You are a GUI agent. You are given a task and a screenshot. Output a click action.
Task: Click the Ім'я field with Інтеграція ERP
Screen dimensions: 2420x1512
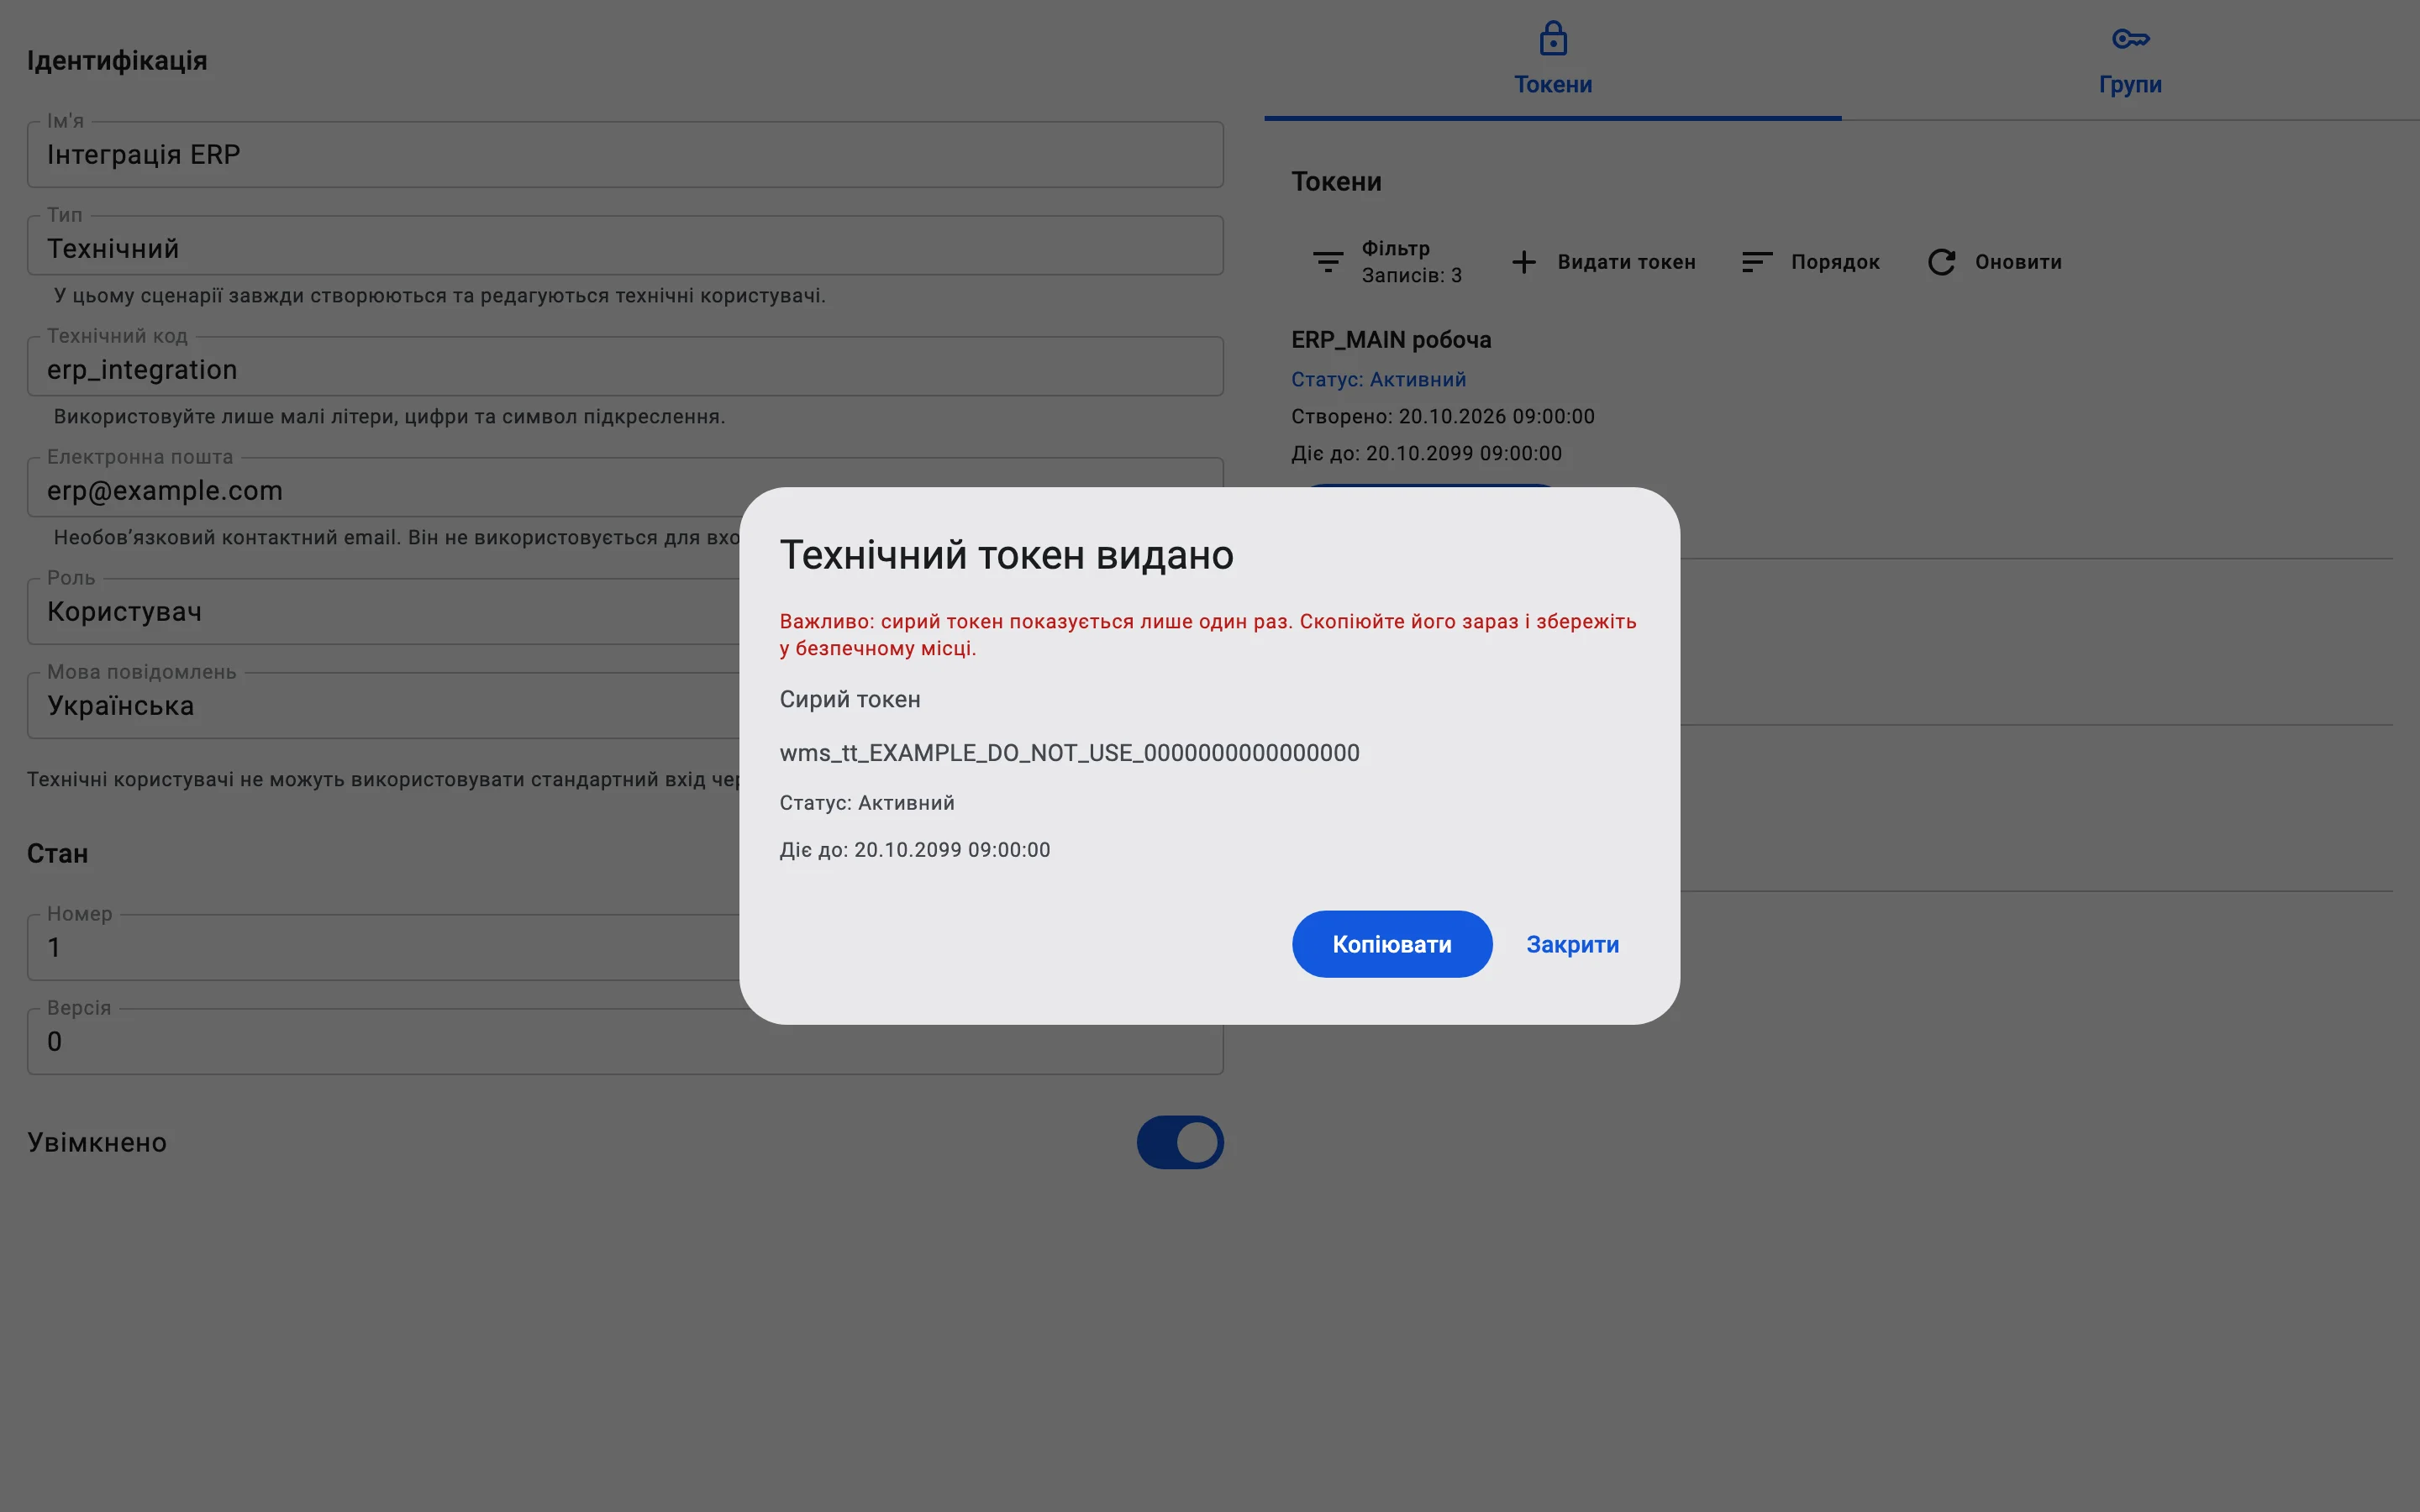pos(625,155)
